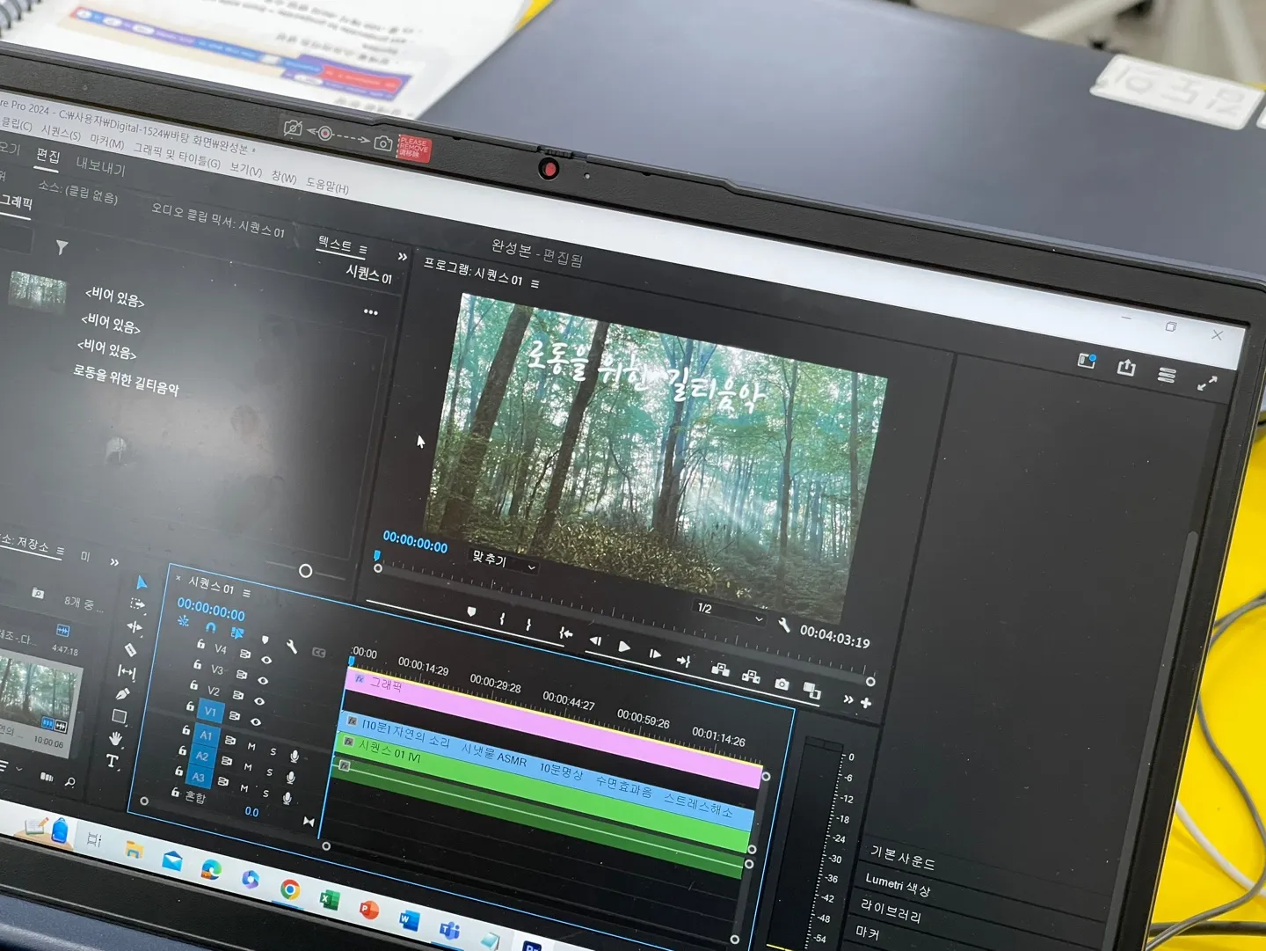Solo audio track A2
1266x951 pixels.
pyautogui.click(x=269, y=772)
